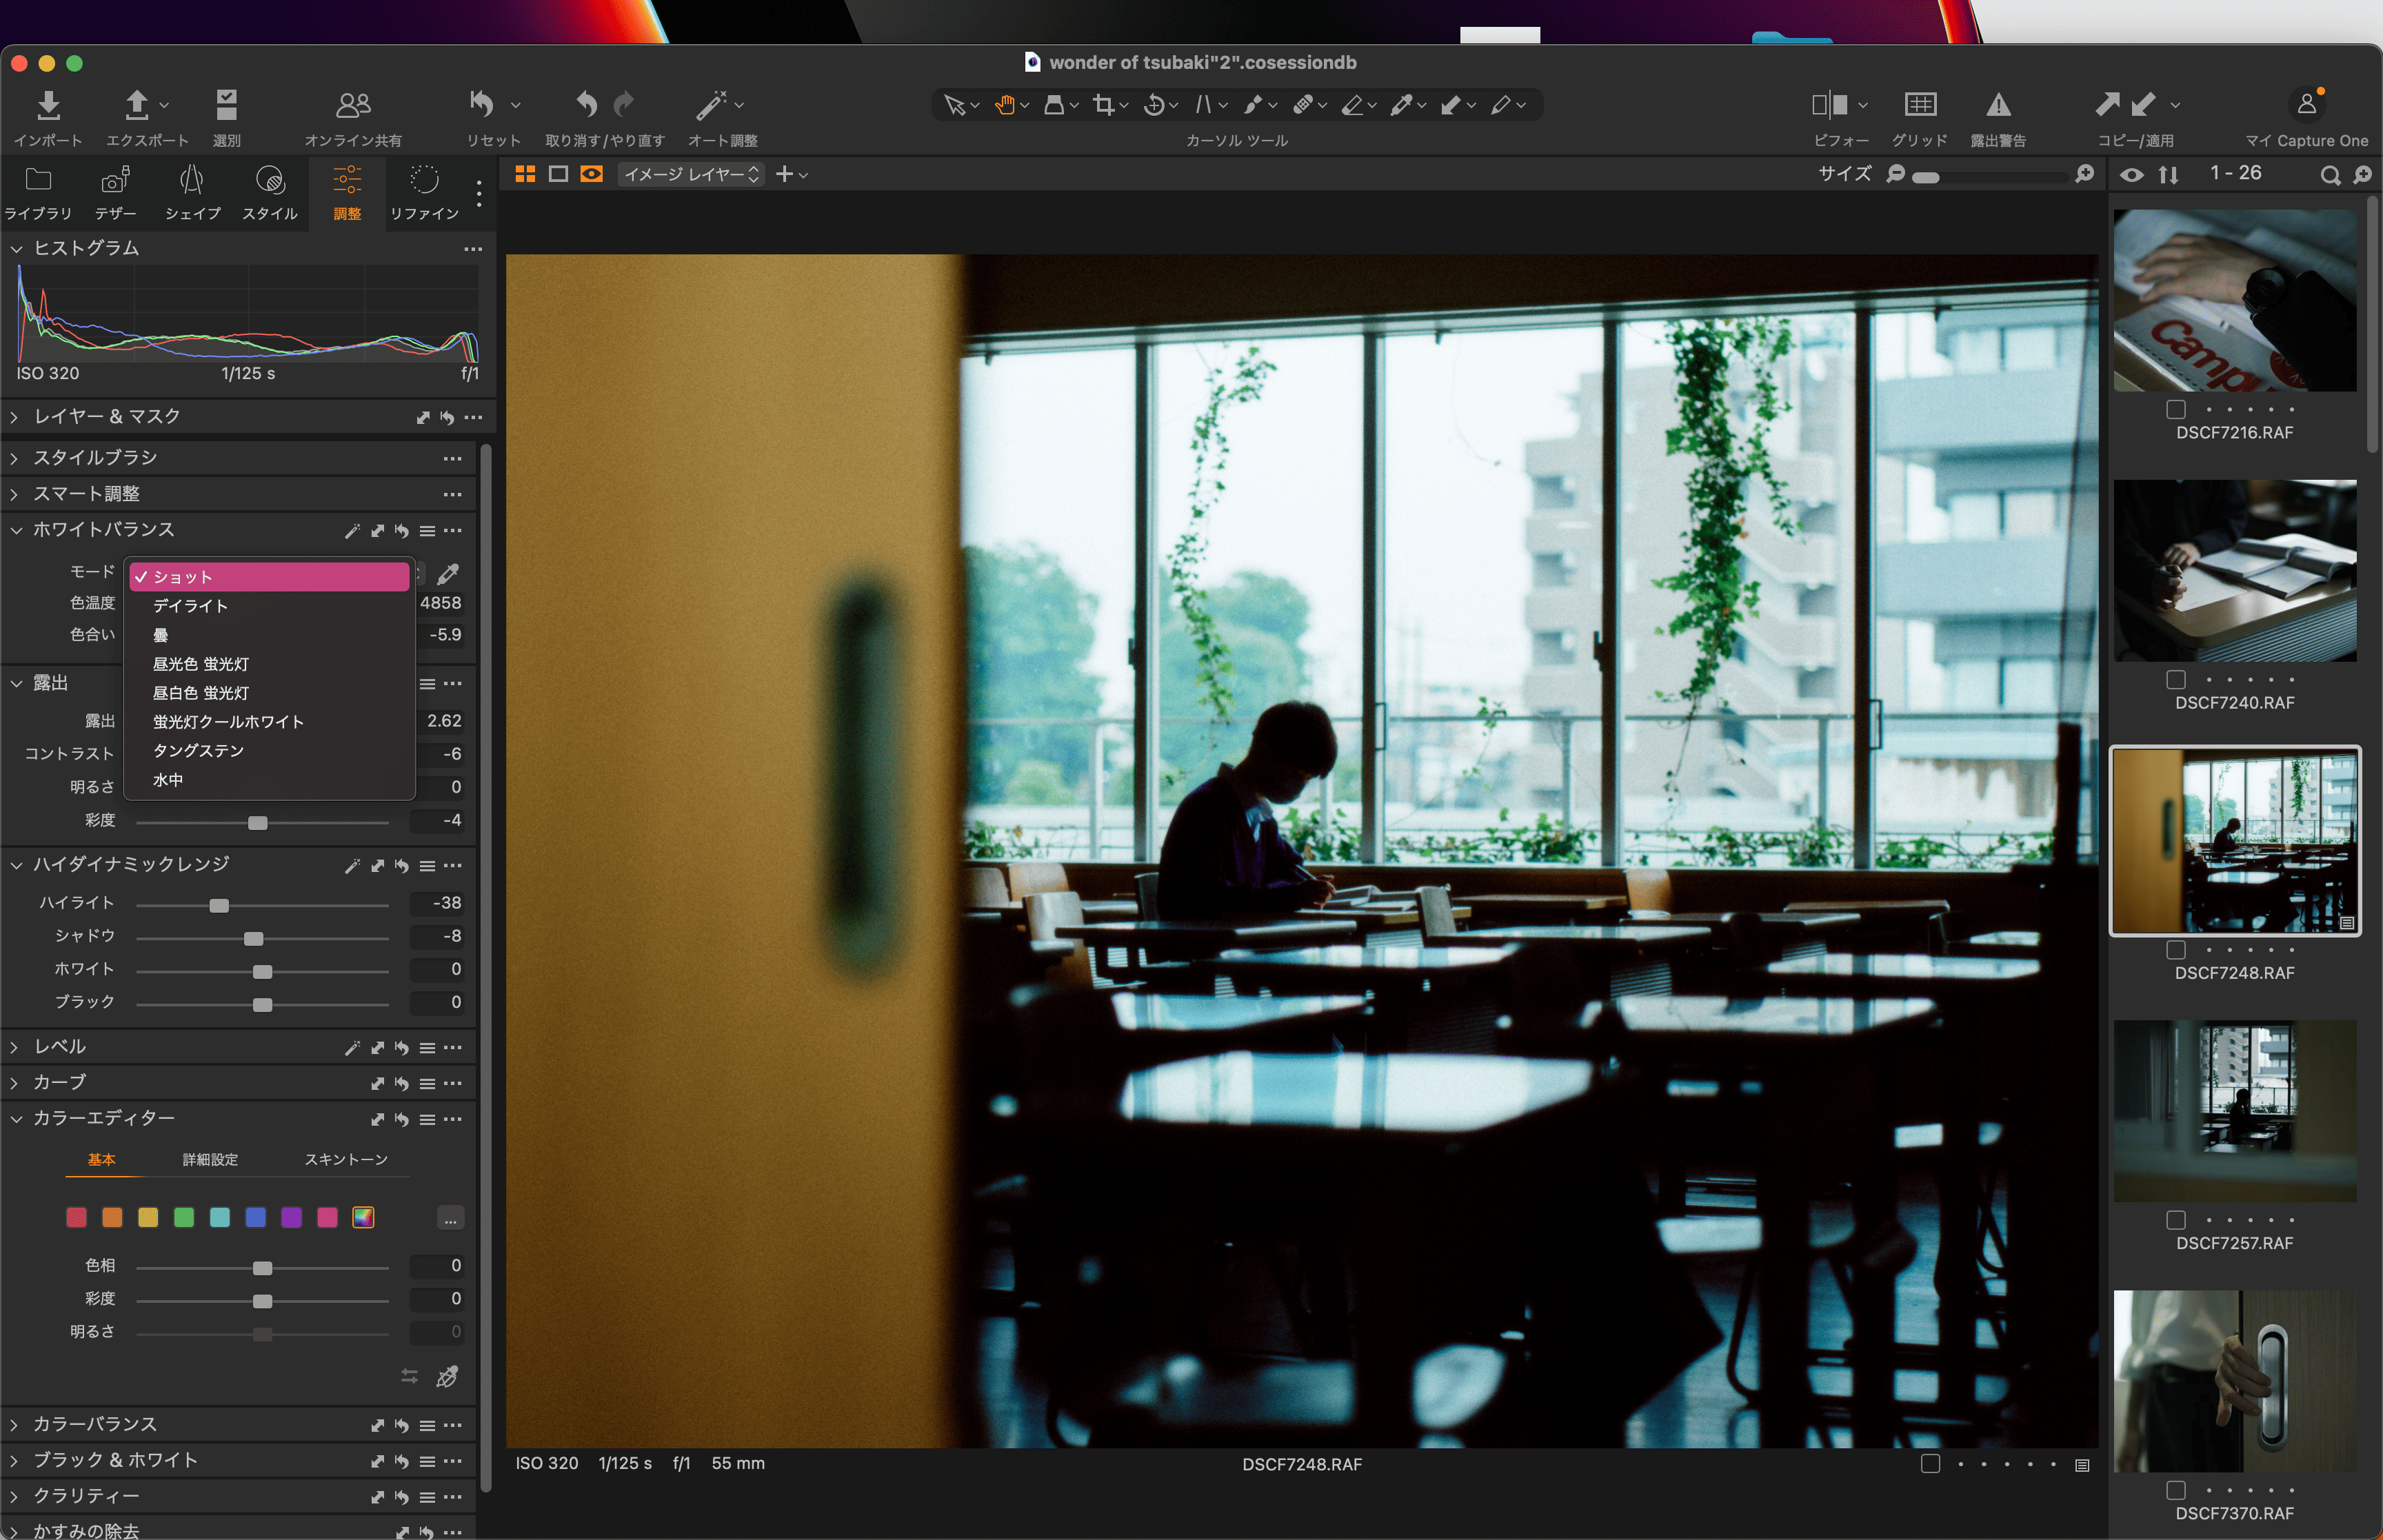Click the Grid (グリッド) icon

pos(1920,105)
